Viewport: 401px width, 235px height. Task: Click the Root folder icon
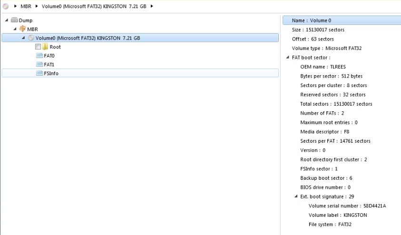click(x=45, y=47)
